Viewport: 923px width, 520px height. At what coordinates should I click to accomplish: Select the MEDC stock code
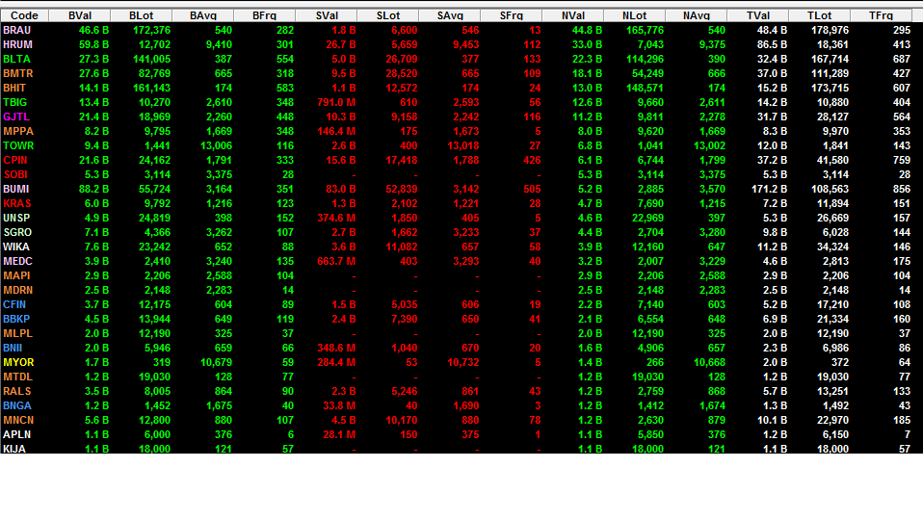17,261
